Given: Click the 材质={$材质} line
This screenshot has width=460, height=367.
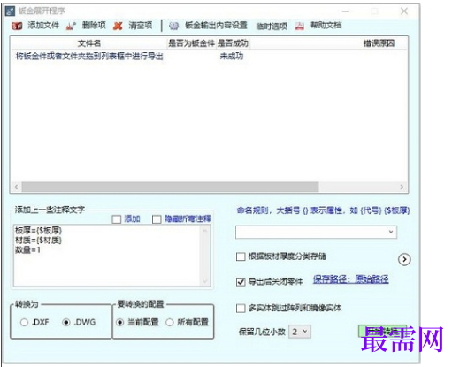Looking at the screenshot, I should coord(38,241).
